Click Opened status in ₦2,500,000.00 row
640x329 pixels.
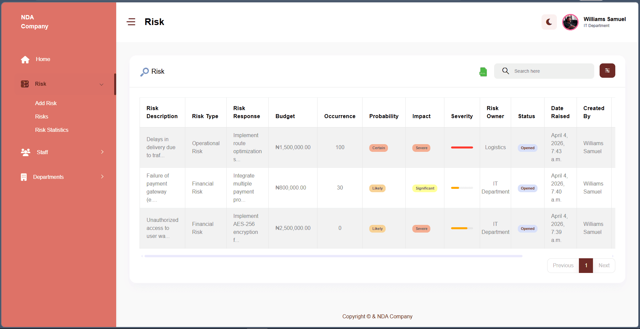(527, 229)
